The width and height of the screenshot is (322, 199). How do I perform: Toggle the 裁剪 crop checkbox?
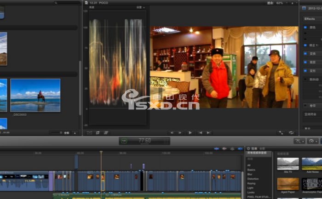(x=305, y=62)
